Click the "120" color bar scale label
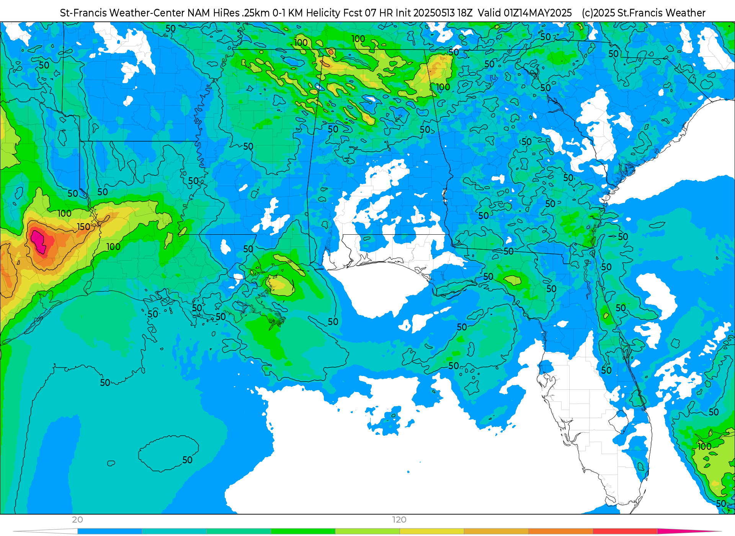735x536 pixels. [399, 520]
